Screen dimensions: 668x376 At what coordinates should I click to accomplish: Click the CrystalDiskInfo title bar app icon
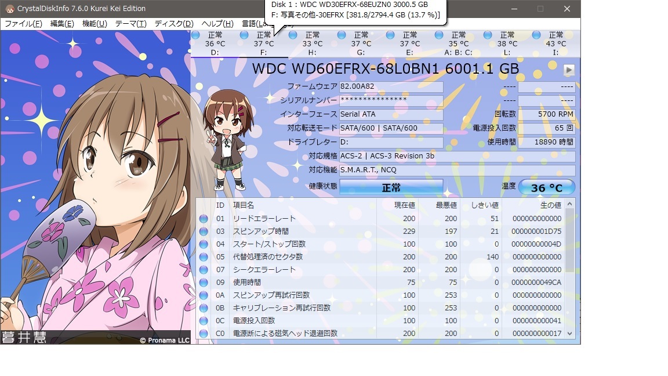coord(9,9)
